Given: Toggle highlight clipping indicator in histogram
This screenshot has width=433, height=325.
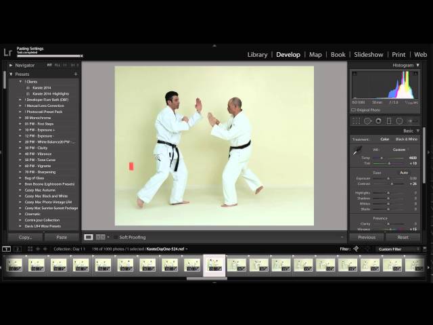Looking at the screenshot, I should (415, 74).
